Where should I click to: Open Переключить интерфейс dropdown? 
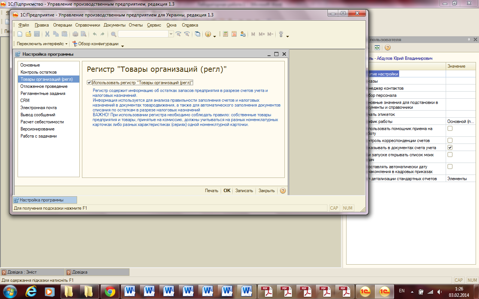(x=42, y=44)
